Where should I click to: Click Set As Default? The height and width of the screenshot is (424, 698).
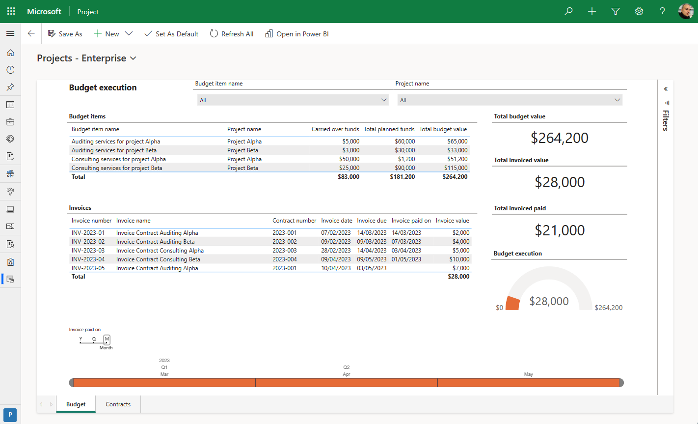(171, 34)
